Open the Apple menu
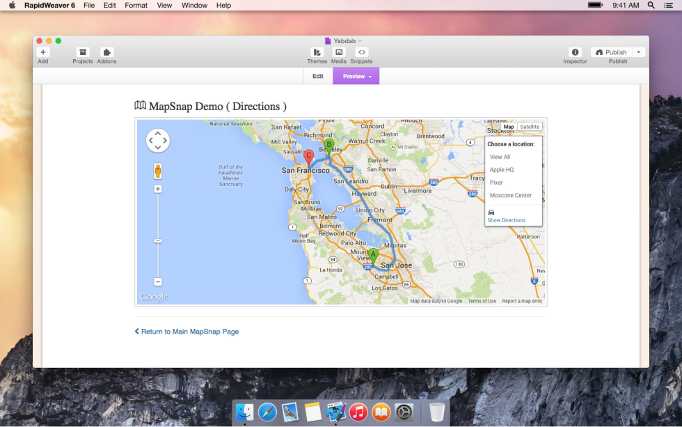 tap(13, 5)
